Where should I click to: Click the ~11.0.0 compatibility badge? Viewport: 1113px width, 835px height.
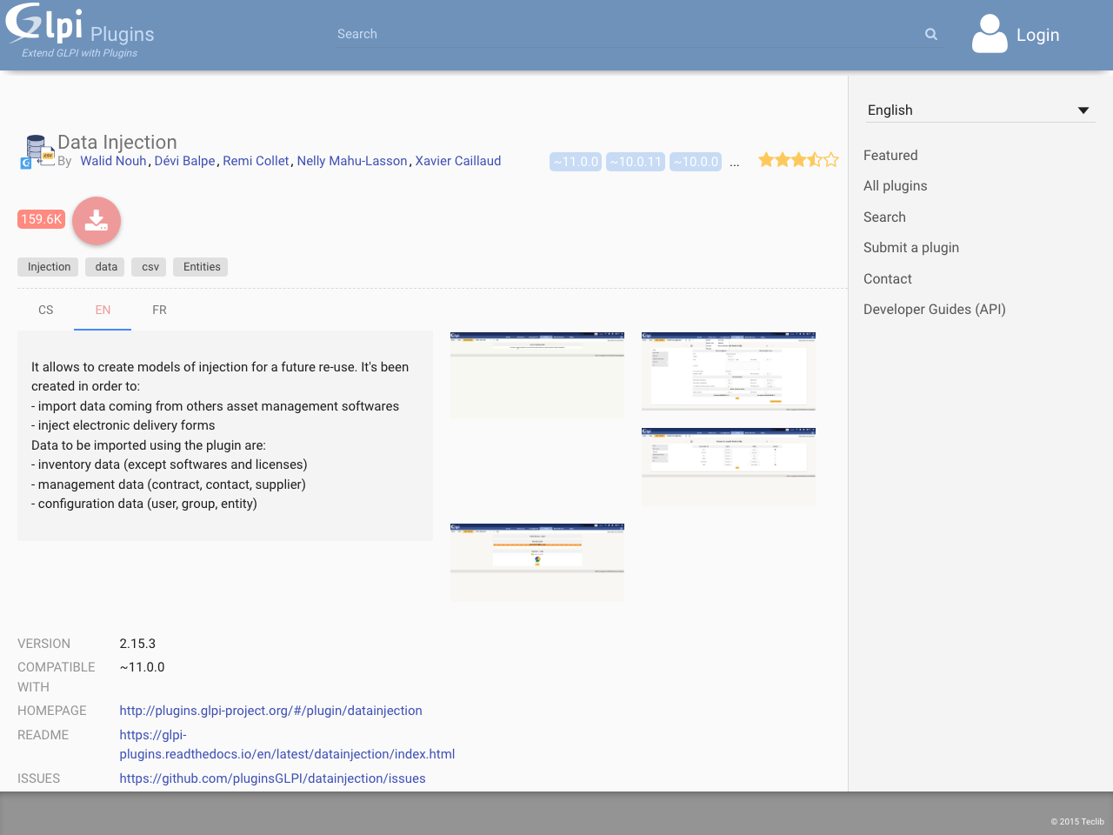[575, 162]
